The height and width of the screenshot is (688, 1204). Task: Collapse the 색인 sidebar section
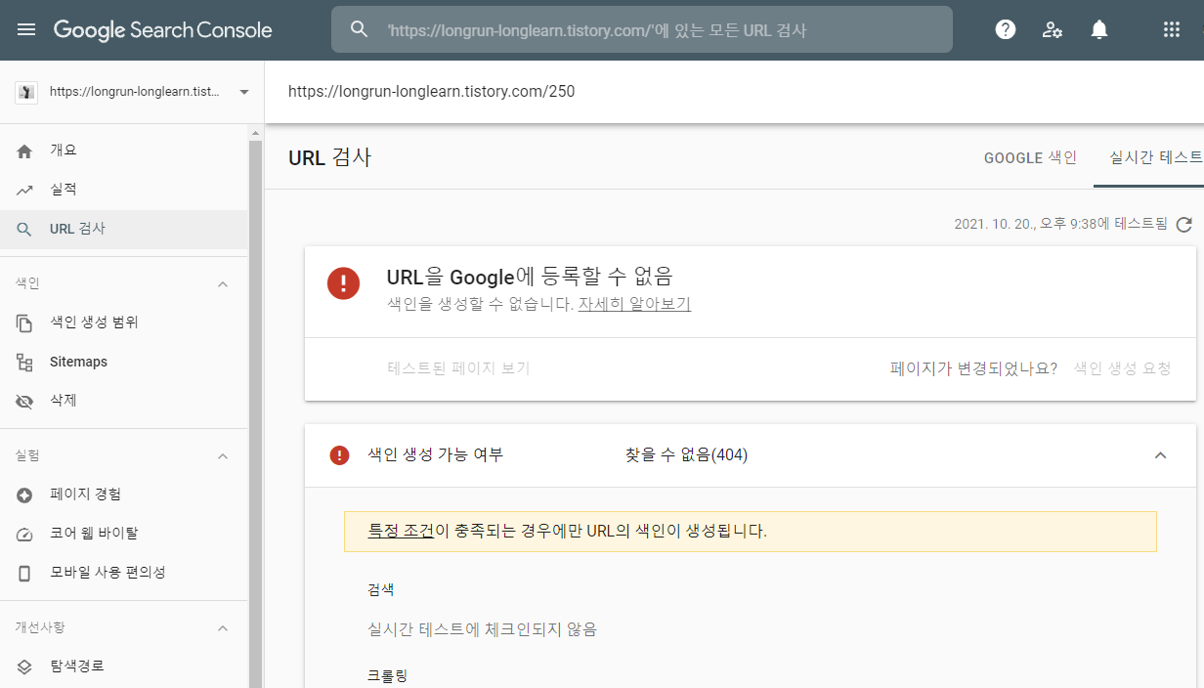point(222,283)
